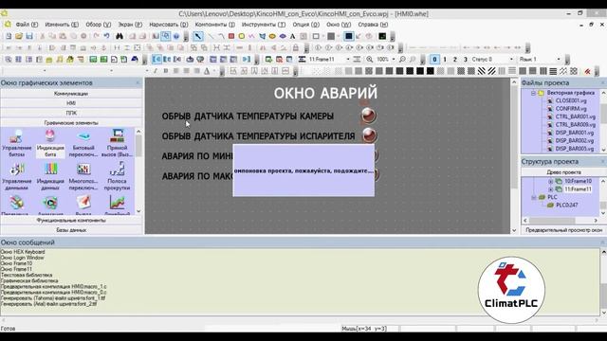Pick the Полоса прокрутки component
The width and height of the screenshot is (607, 341).
pyautogui.click(x=117, y=176)
